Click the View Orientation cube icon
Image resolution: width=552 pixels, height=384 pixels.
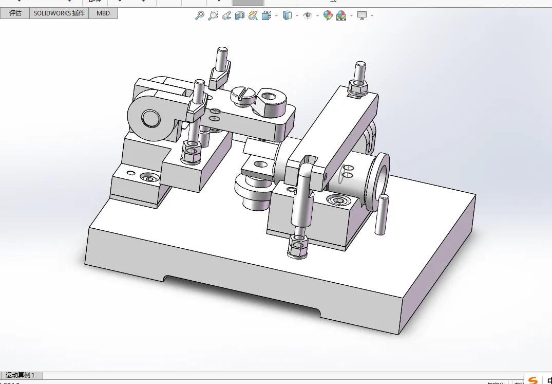pyautogui.click(x=267, y=15)
